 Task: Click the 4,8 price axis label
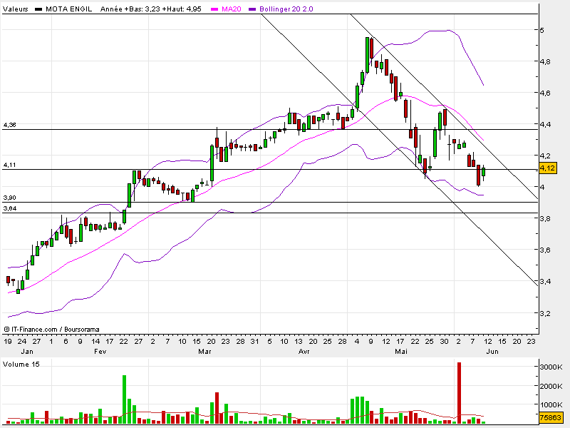545,61
